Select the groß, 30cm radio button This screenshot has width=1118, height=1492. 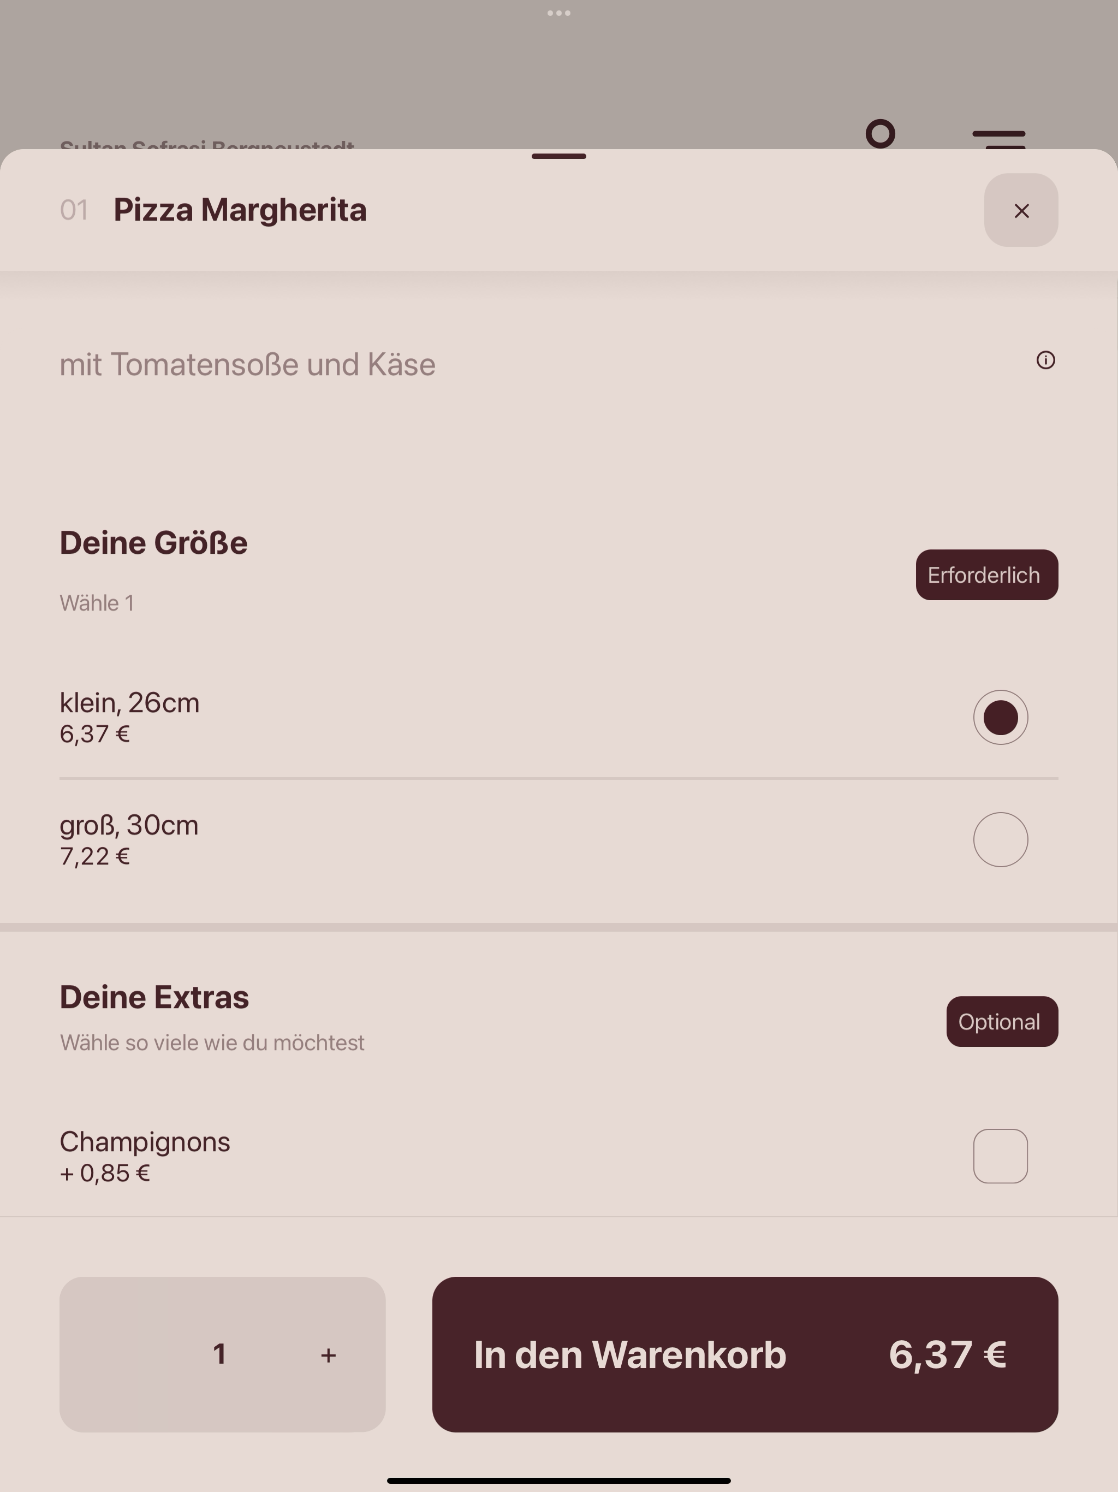click(x=1001, y=839)
